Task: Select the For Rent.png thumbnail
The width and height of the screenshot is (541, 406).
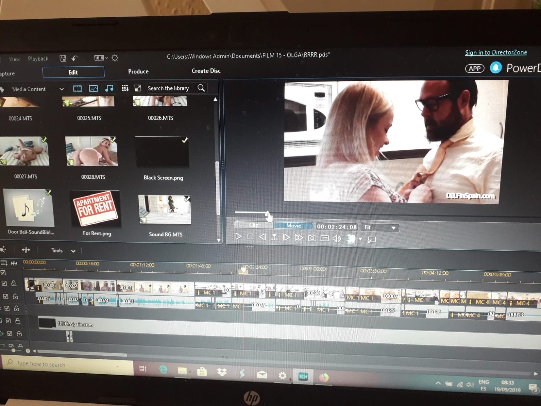Action: pyautogui.click(x=96, y=208)
